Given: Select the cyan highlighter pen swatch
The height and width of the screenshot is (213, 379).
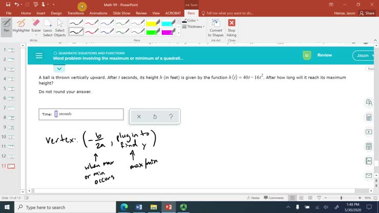Looking at the screenshot, I should [x=168, y=23].
